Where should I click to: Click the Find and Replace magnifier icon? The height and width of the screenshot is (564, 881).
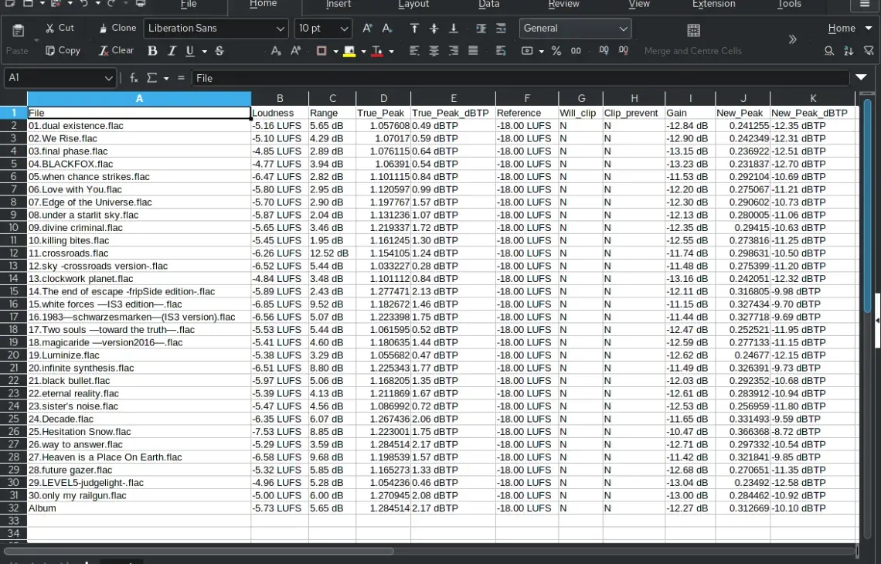pos(829,51)
